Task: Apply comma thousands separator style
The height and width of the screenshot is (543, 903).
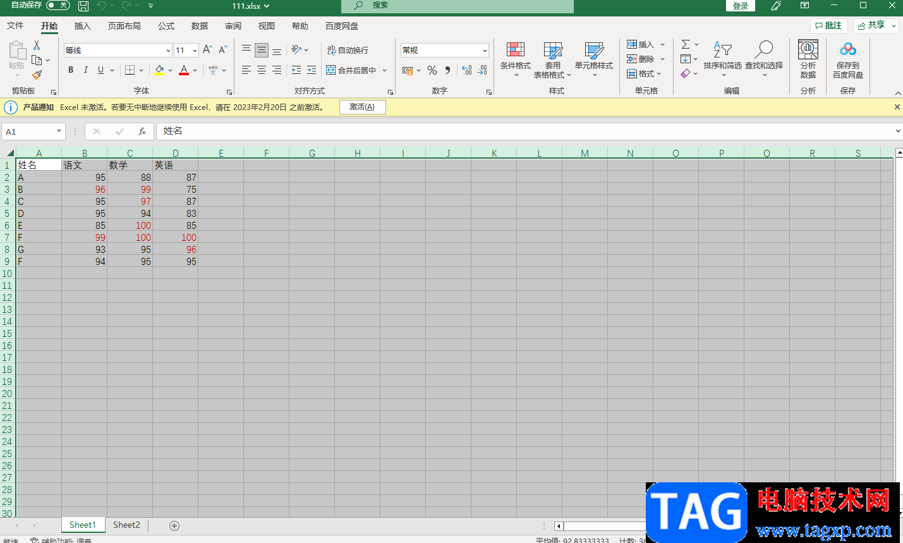Action: pos(447,70)
